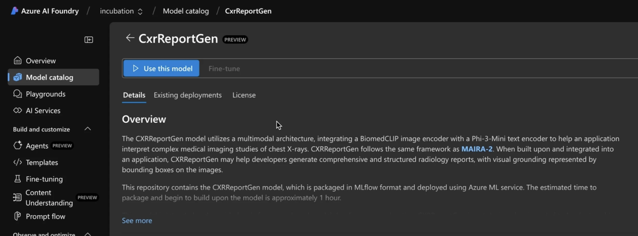Viewport: 638px width, 236px height.
Task: Click See more to expand the overview
Action: (137, 220)
